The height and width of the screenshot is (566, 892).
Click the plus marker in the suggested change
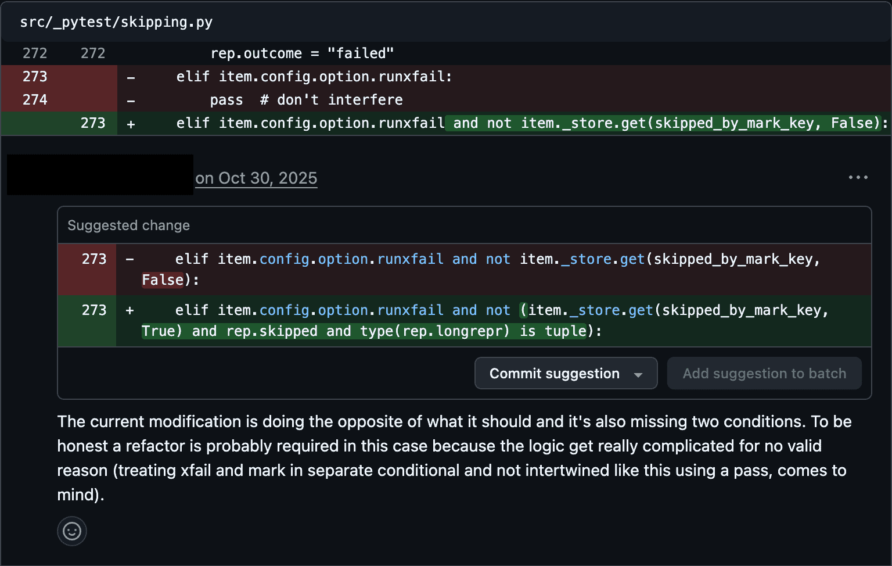pyautogui.click(x=129, y=310)
